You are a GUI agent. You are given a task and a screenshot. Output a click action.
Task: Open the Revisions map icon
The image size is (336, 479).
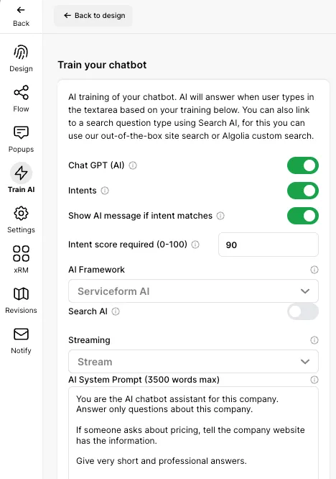pyautogui.click(x=21, y=294)
